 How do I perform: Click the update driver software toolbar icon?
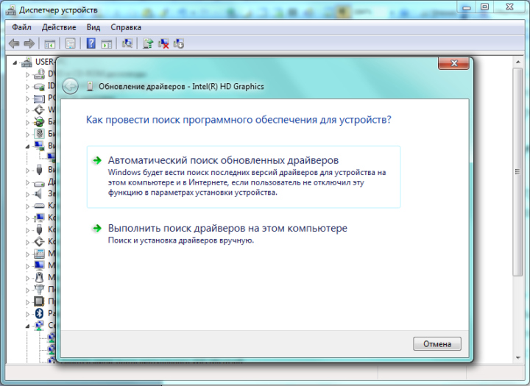point(148,43)
